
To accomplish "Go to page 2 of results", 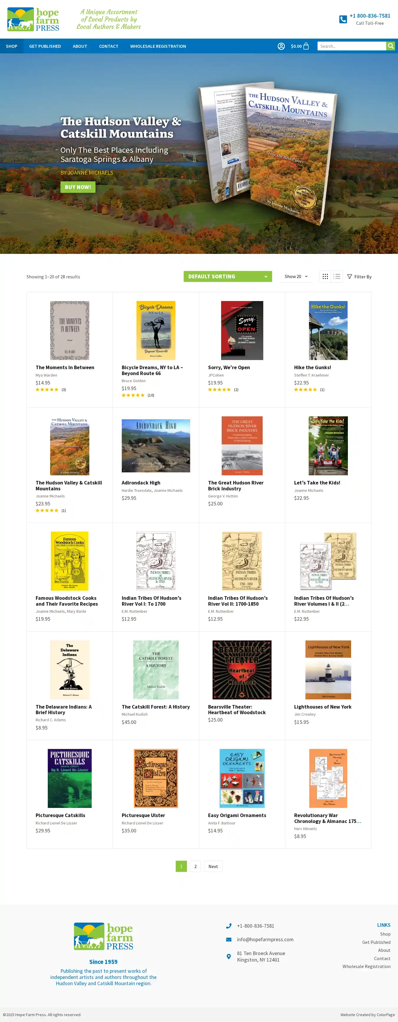I will coord(195,866).
